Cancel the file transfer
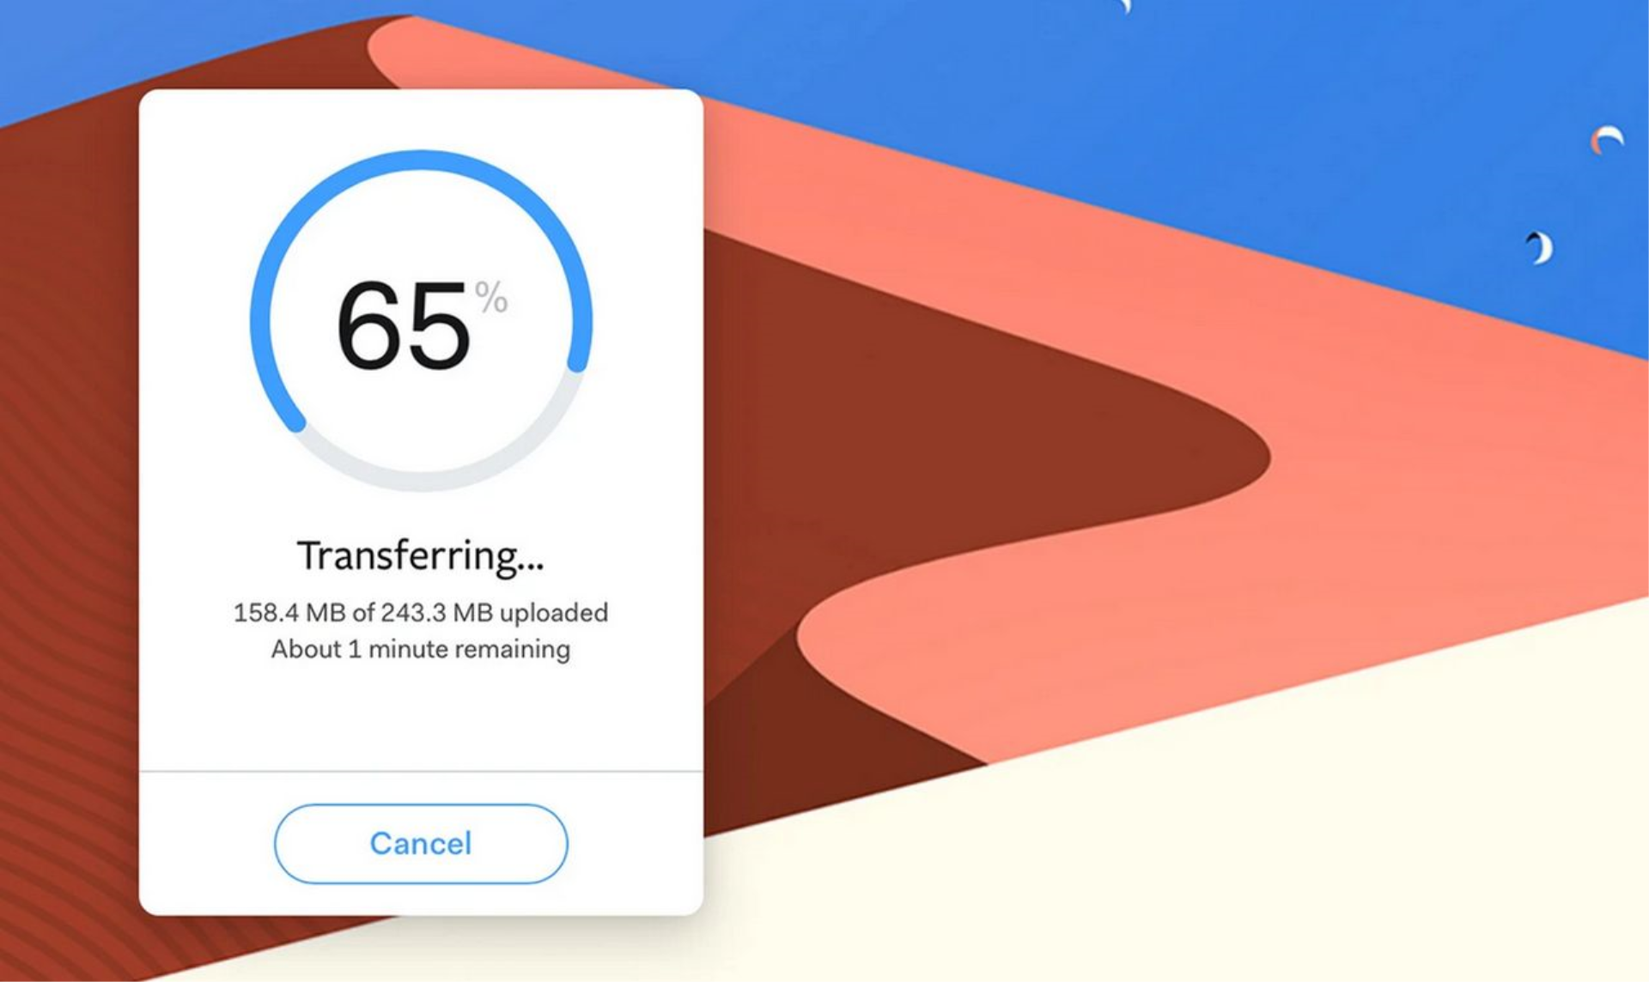 (421, 843)
